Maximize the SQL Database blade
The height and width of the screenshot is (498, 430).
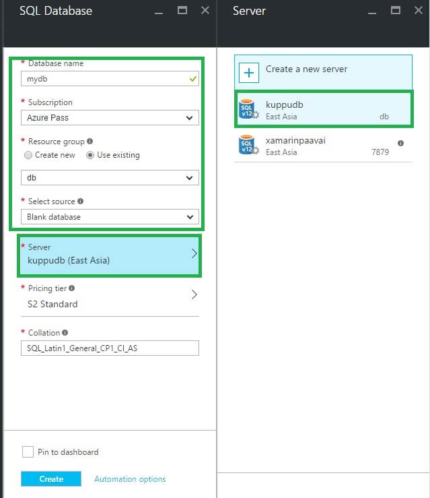coord(182,11)
